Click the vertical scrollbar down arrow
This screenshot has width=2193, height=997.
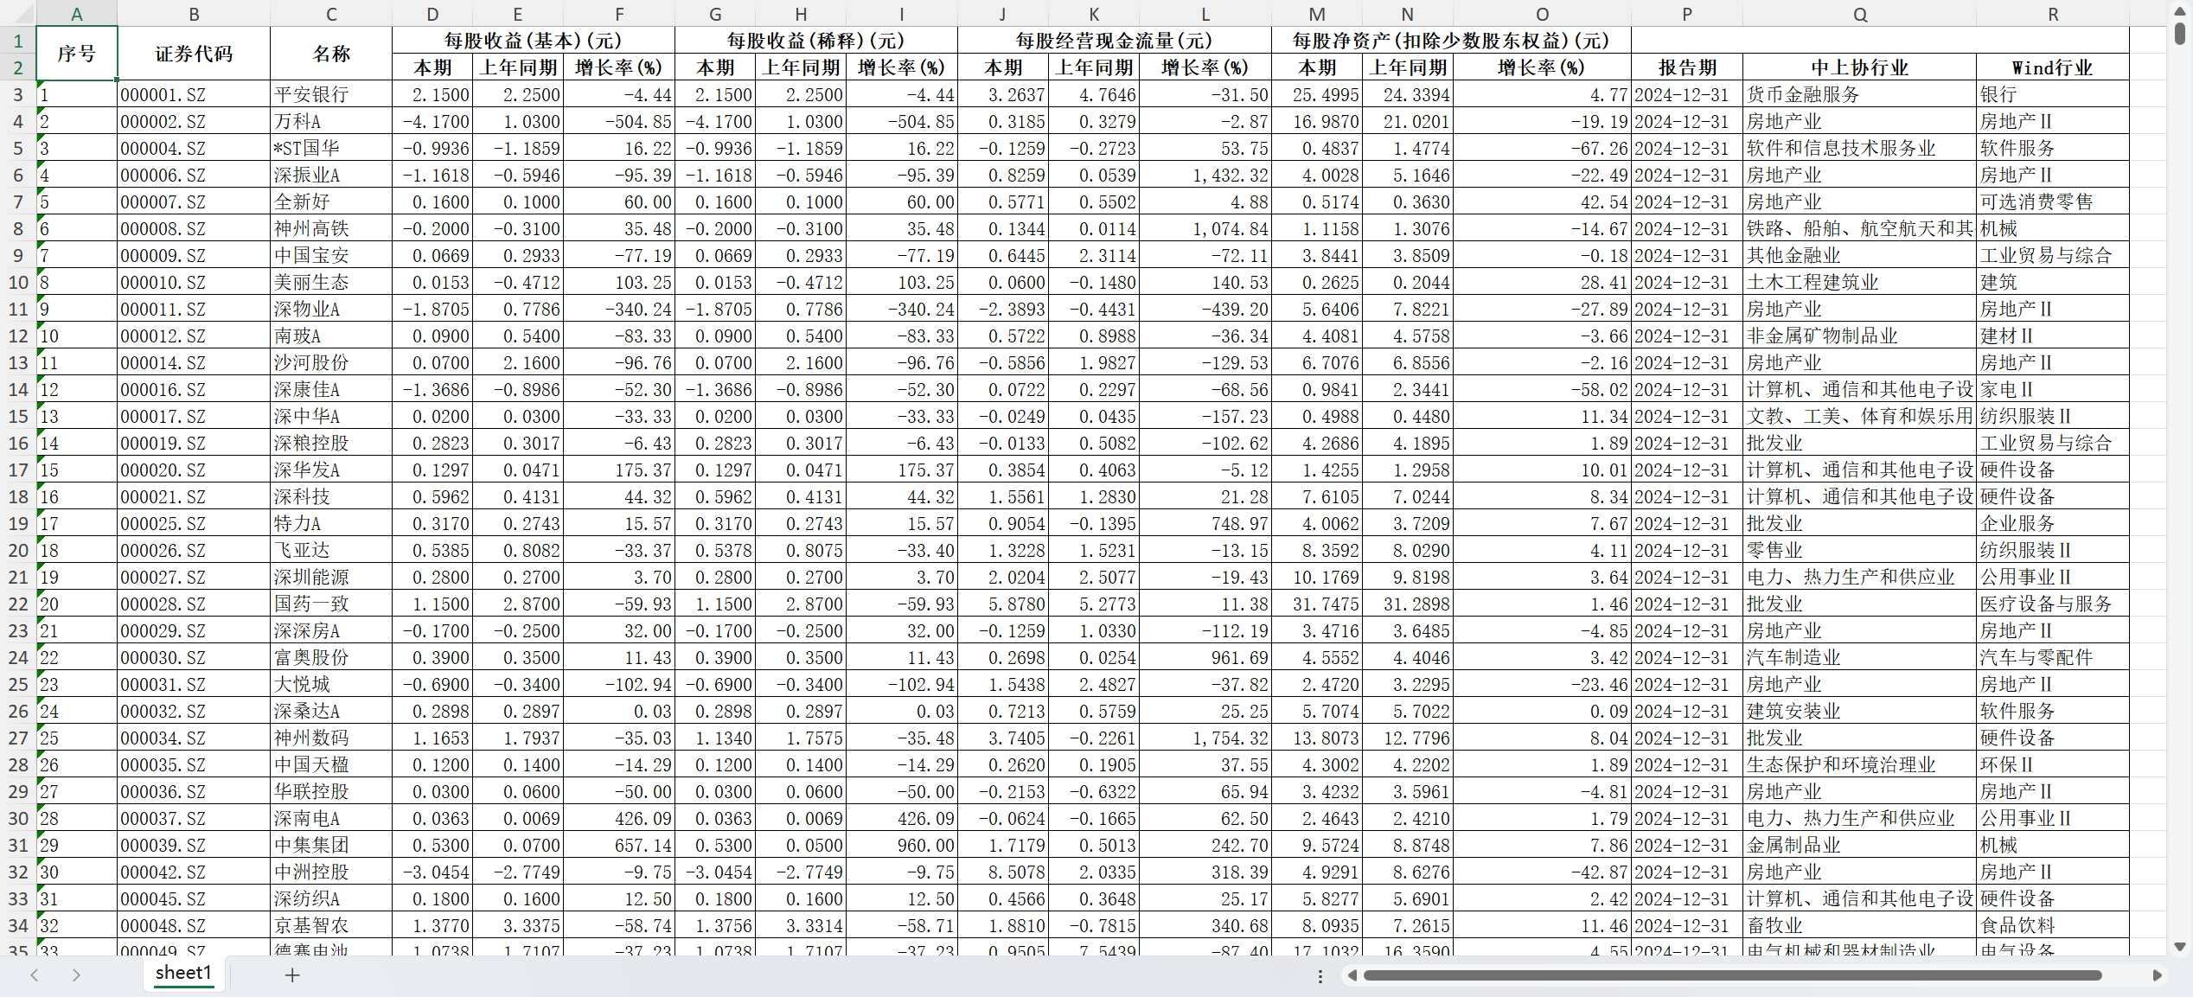click(x=2180, y=947)
